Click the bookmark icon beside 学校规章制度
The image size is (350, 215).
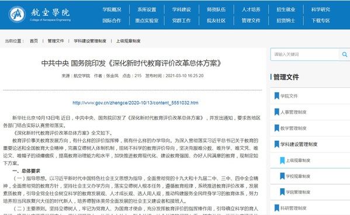[282, 176]
